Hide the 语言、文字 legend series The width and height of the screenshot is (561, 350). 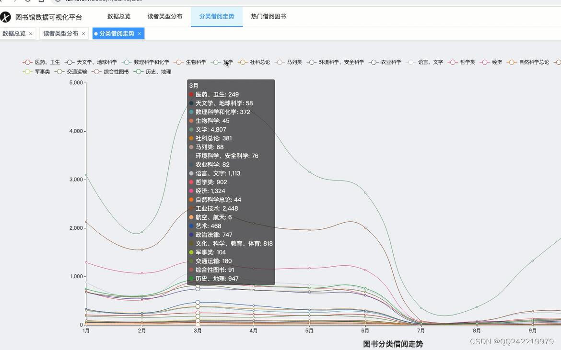coord(424,62)
